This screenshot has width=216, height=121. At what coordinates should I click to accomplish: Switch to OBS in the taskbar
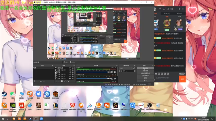point(36,119)
